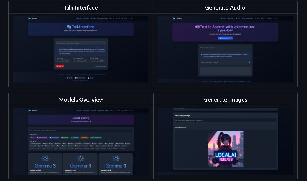
Task: Expand the Whisper Model dropdown
Action: [80, 61]
